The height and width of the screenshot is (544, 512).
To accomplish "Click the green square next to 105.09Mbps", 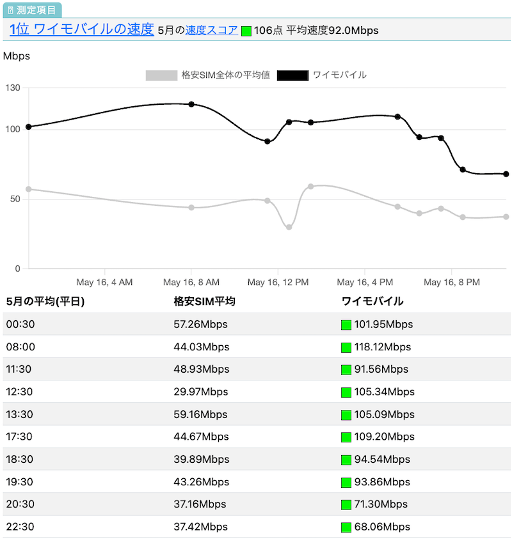I will 346,415.
